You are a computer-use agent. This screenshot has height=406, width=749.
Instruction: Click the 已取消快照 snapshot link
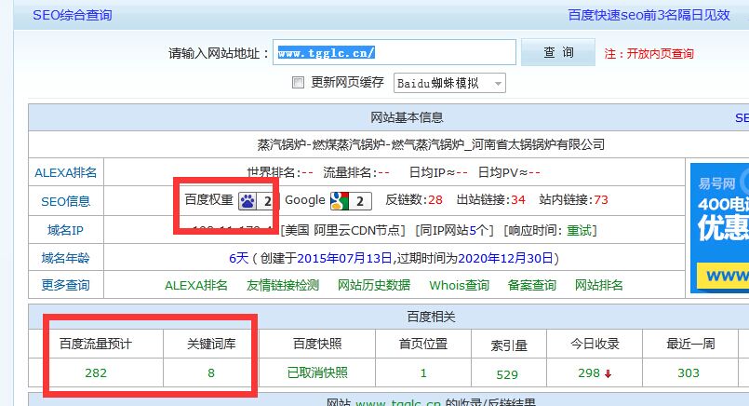(x=317, y=372)
